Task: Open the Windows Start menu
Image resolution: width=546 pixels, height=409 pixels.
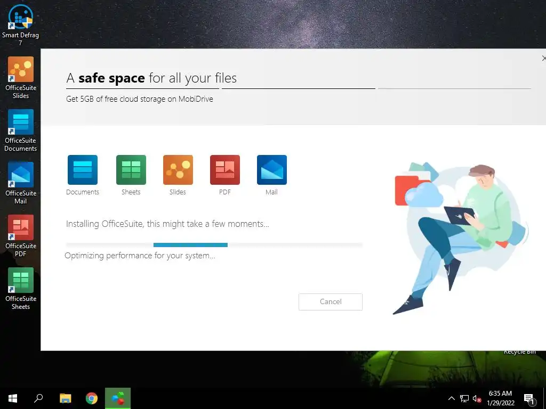Action: pos(13,398)
